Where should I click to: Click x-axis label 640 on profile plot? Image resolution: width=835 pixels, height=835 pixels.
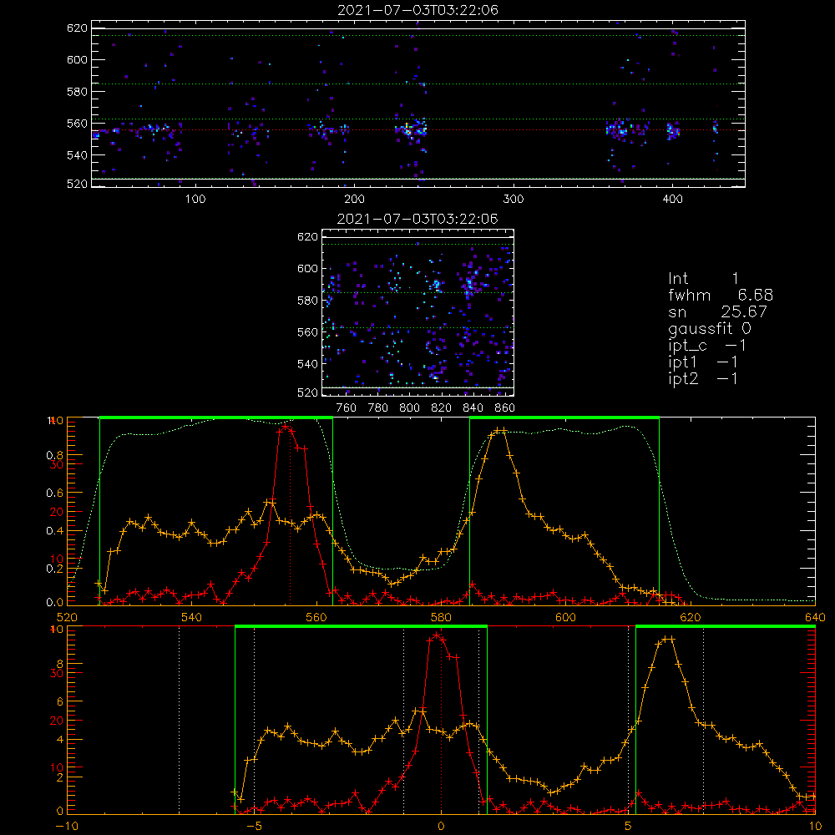tap(815, 617)
